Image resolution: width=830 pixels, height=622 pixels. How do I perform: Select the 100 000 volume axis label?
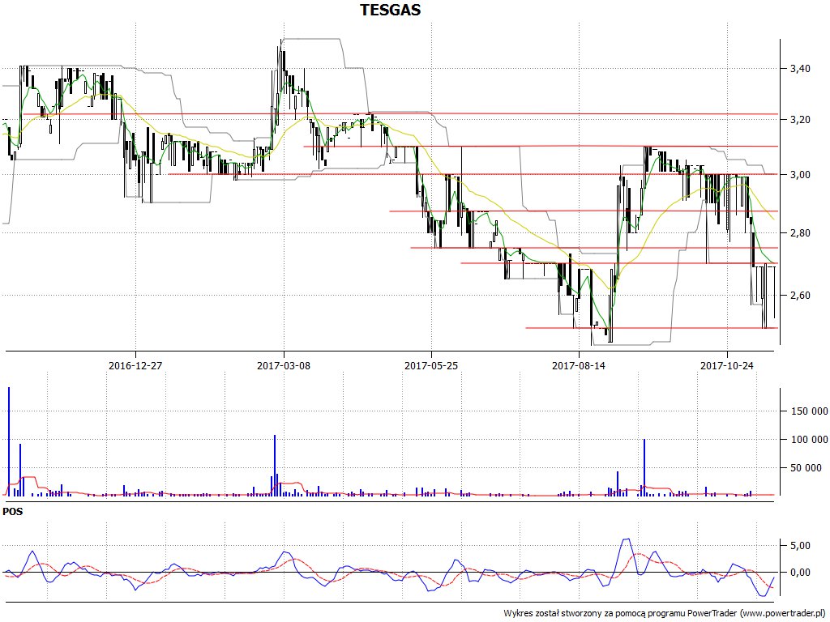click(810, 440)
